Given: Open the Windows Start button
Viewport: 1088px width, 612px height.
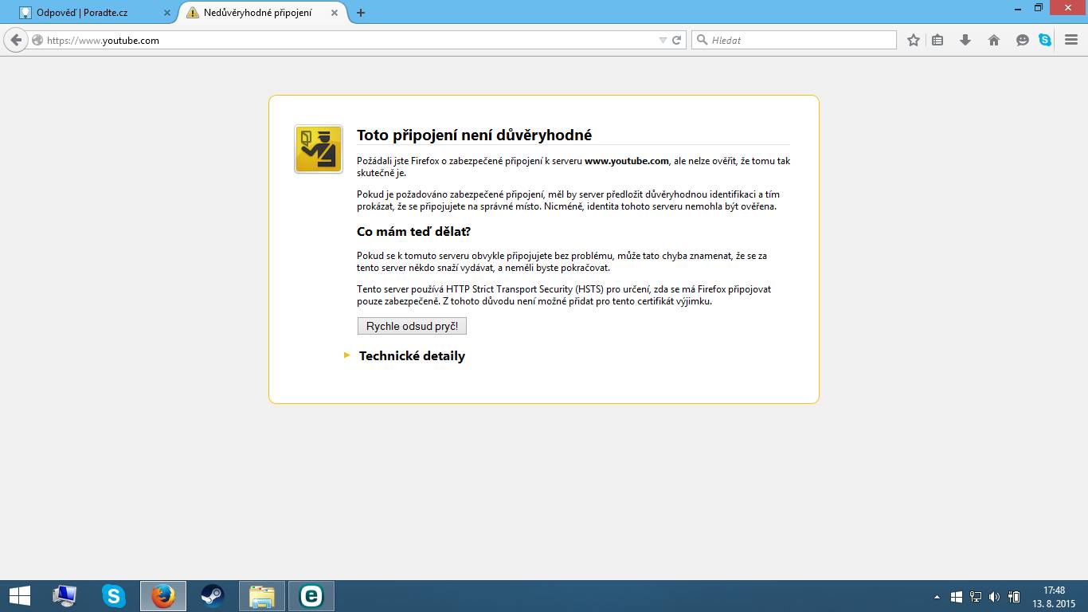Looking at the screenshot, I should click(19, 596).
